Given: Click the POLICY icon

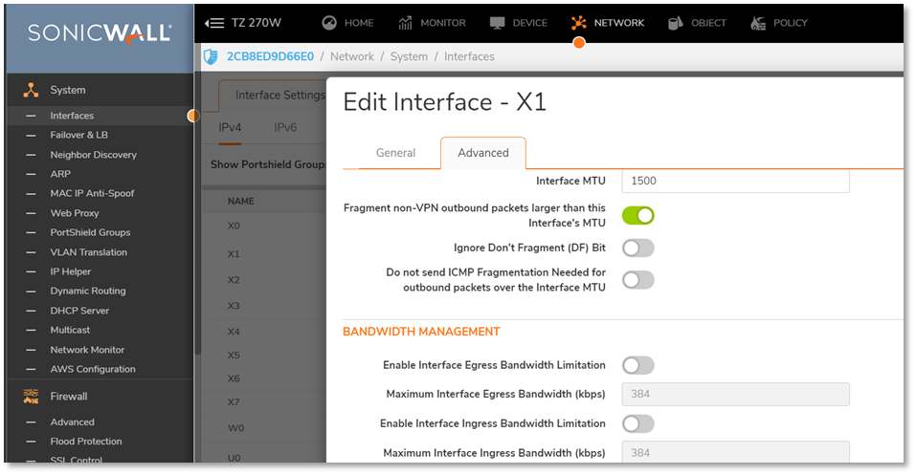Looking at the screenshot, I should point(758,23).
